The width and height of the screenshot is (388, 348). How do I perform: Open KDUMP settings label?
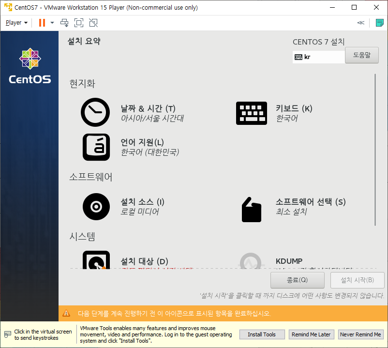click(289, 261)
